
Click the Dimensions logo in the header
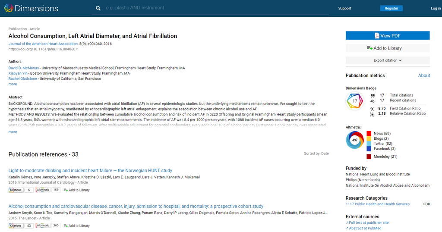point(30,8)
